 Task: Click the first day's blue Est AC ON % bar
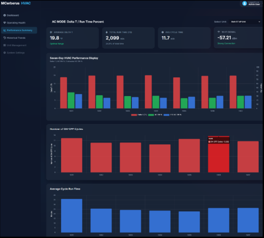coord(78,101)
